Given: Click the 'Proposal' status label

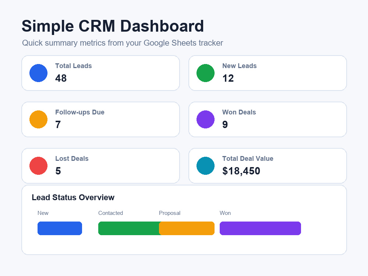Looking at the screenshot, I should point(169,213).
